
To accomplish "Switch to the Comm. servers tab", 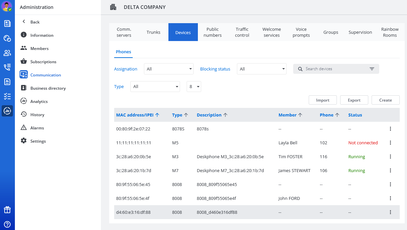I will (x=124, y=32).
